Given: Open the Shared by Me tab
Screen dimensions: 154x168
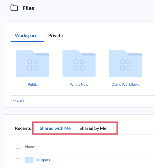Looking at the screenshot, I should pos(93,128).
